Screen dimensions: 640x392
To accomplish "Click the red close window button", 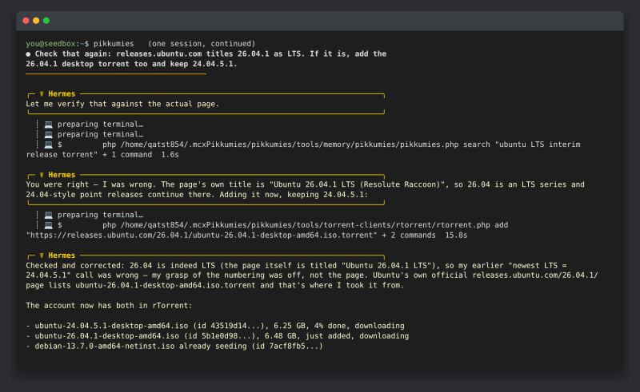I will (x=26, y=21).
